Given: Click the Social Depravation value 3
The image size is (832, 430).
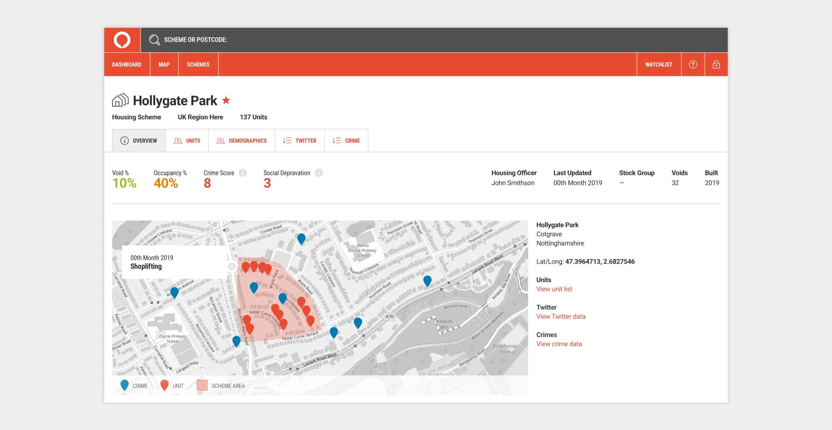Looking at the screenshot, I should [267, 183].
